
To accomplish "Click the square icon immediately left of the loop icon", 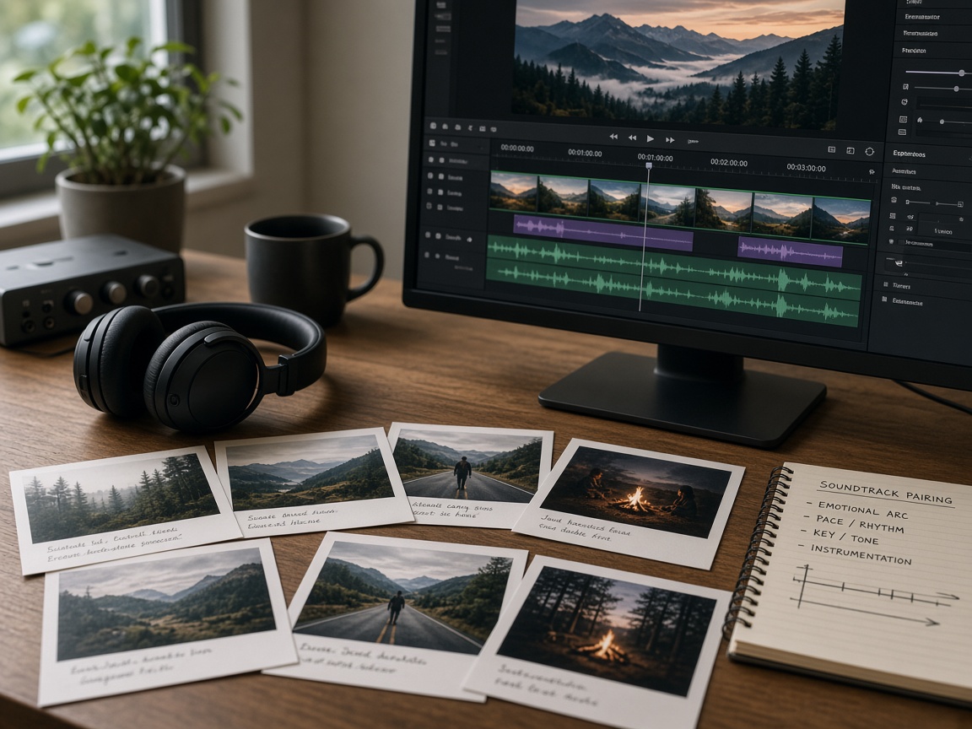I will click(x=850, y=151).
